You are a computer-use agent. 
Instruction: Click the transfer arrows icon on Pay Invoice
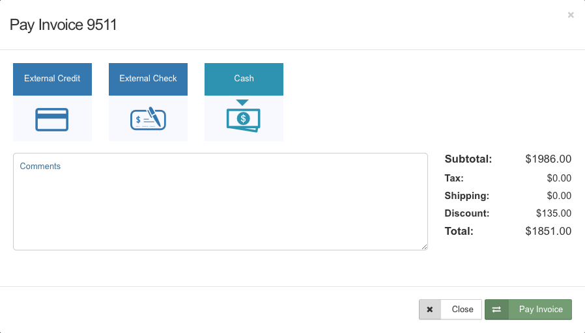tap(496, 310)
